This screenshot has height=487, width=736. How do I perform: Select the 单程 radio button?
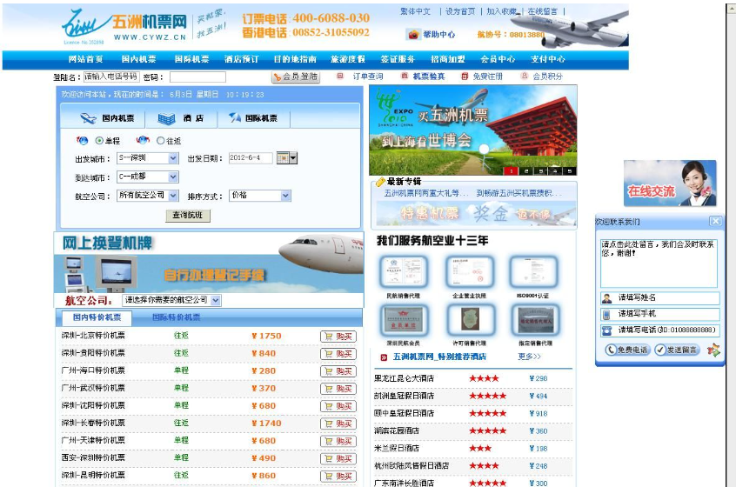[99, 140]
